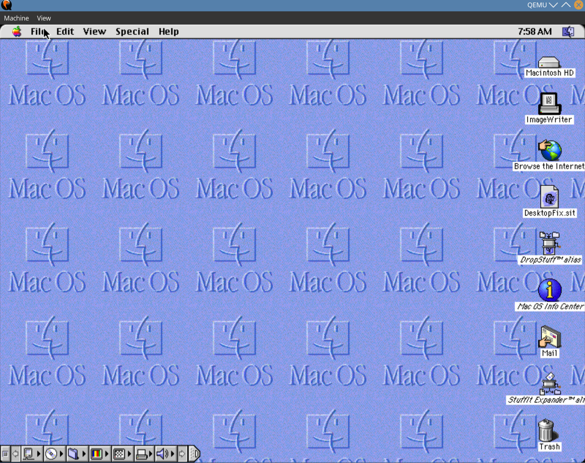585x463 pixels.
Task: Open the QEMU Machine menu
Action: [x=17, y=18]
